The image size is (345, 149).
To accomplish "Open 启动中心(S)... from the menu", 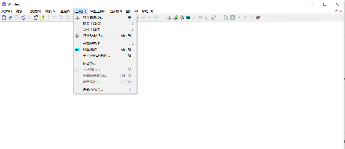I will tap(105, 90).
